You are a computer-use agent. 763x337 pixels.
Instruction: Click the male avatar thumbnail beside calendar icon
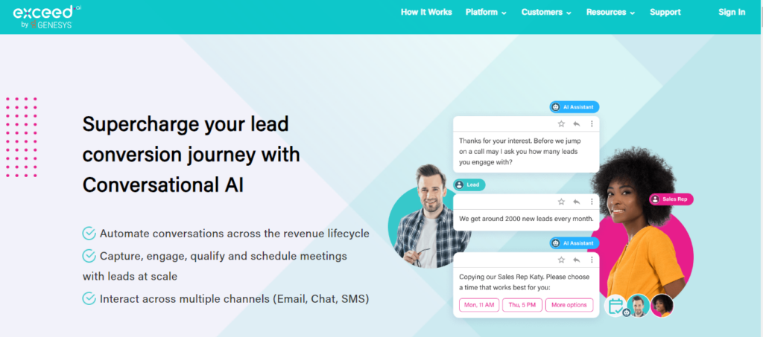[638, 306]
